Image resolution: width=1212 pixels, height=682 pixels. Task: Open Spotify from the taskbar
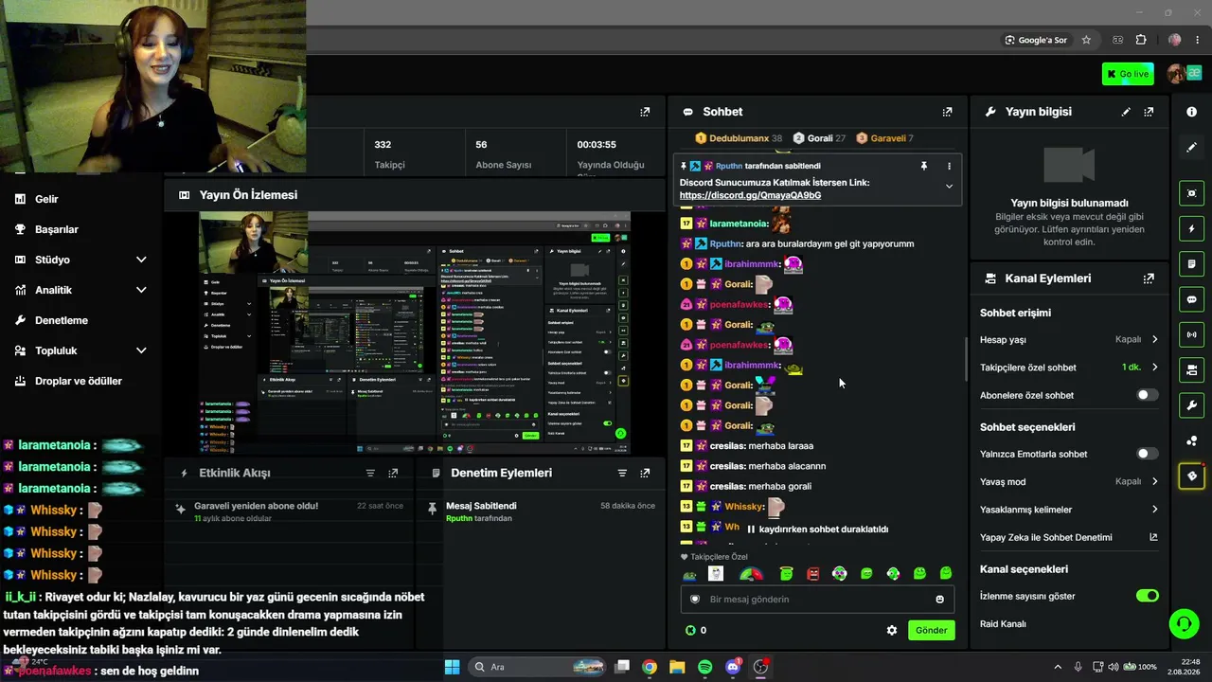click(x=704, y=667)
